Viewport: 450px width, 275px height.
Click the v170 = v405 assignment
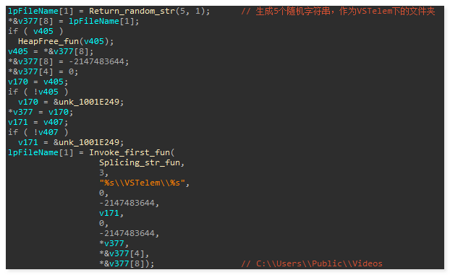pos(38,82)
